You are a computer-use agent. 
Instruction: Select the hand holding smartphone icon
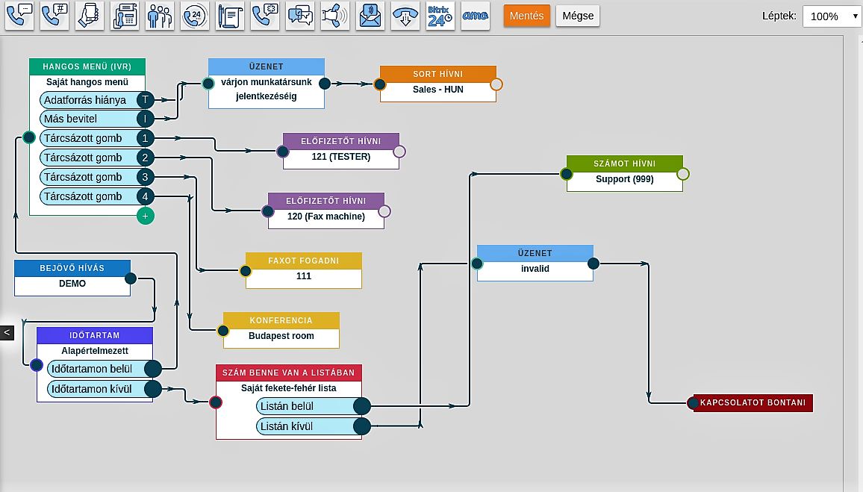[x=90, y=16]
